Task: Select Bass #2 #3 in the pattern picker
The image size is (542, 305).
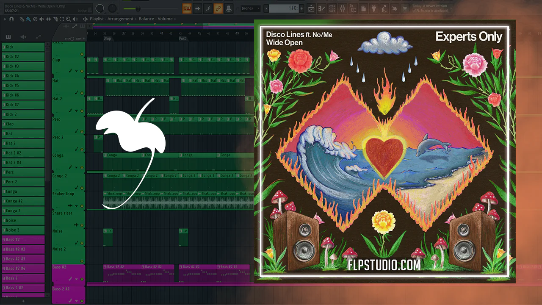Action: coord(23,259)
